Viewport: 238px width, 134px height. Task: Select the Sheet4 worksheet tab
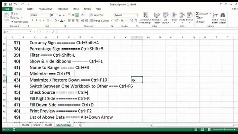[x=48, y=125]
